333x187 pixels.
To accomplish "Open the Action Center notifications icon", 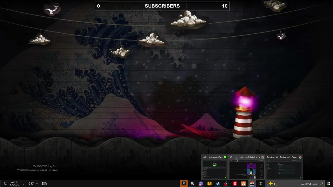I will 5,184.
